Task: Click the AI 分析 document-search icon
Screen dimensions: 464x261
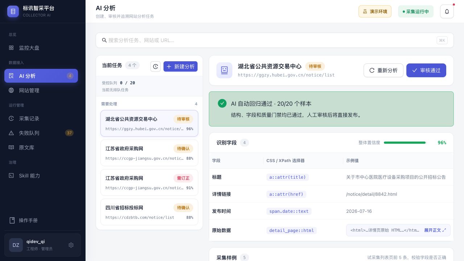Action: click(11, 76)
